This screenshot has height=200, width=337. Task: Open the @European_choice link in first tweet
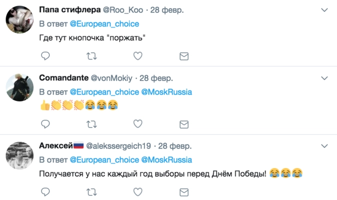point(104,24)
